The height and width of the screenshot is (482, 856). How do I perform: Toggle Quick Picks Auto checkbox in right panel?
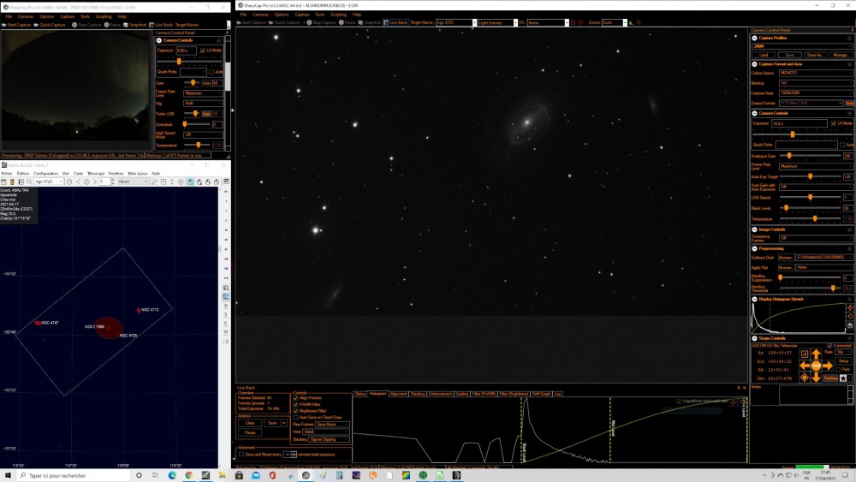tap(842, 145)
